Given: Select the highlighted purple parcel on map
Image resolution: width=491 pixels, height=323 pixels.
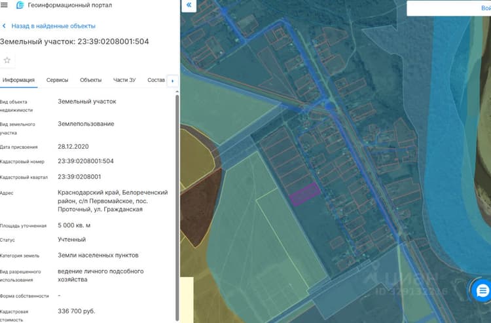Looking at the screenshot, I should (x=304, y=194).
